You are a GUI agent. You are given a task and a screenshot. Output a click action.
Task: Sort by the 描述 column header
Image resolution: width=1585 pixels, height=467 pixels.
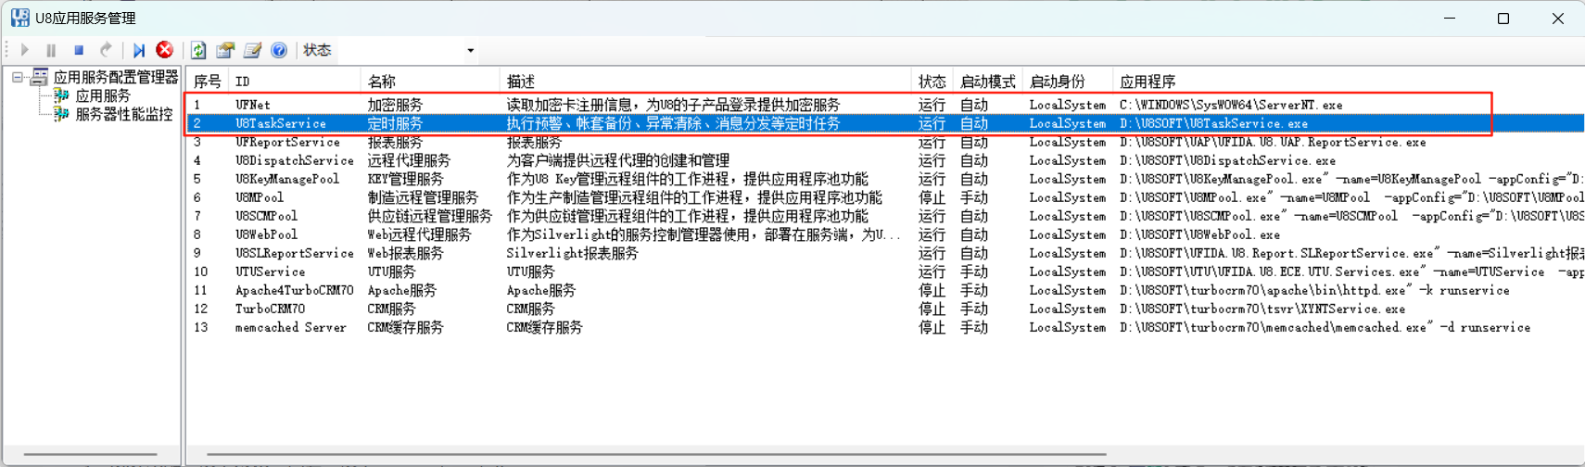706,82
